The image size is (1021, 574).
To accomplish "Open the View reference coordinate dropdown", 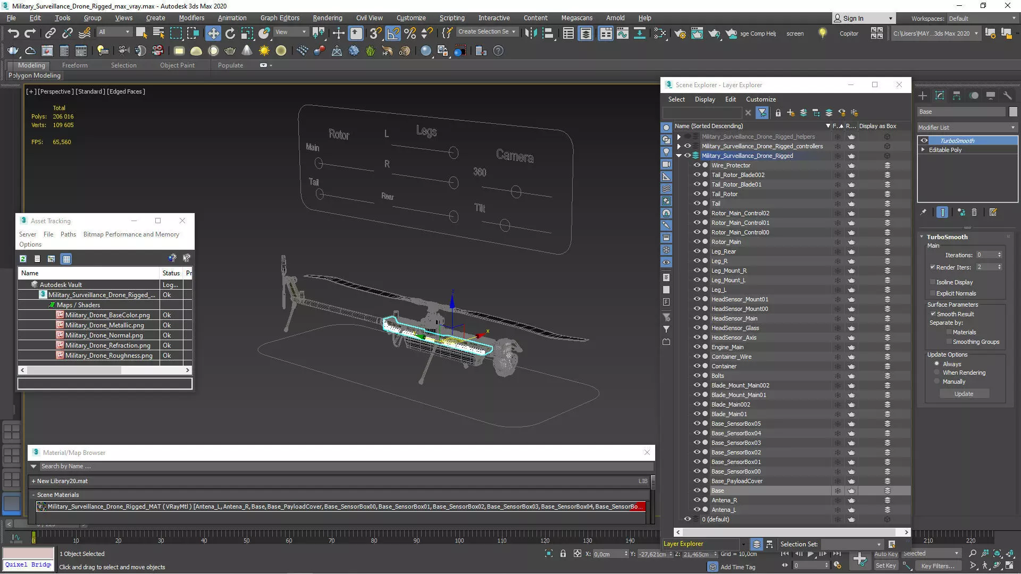I will click(290, 32).
